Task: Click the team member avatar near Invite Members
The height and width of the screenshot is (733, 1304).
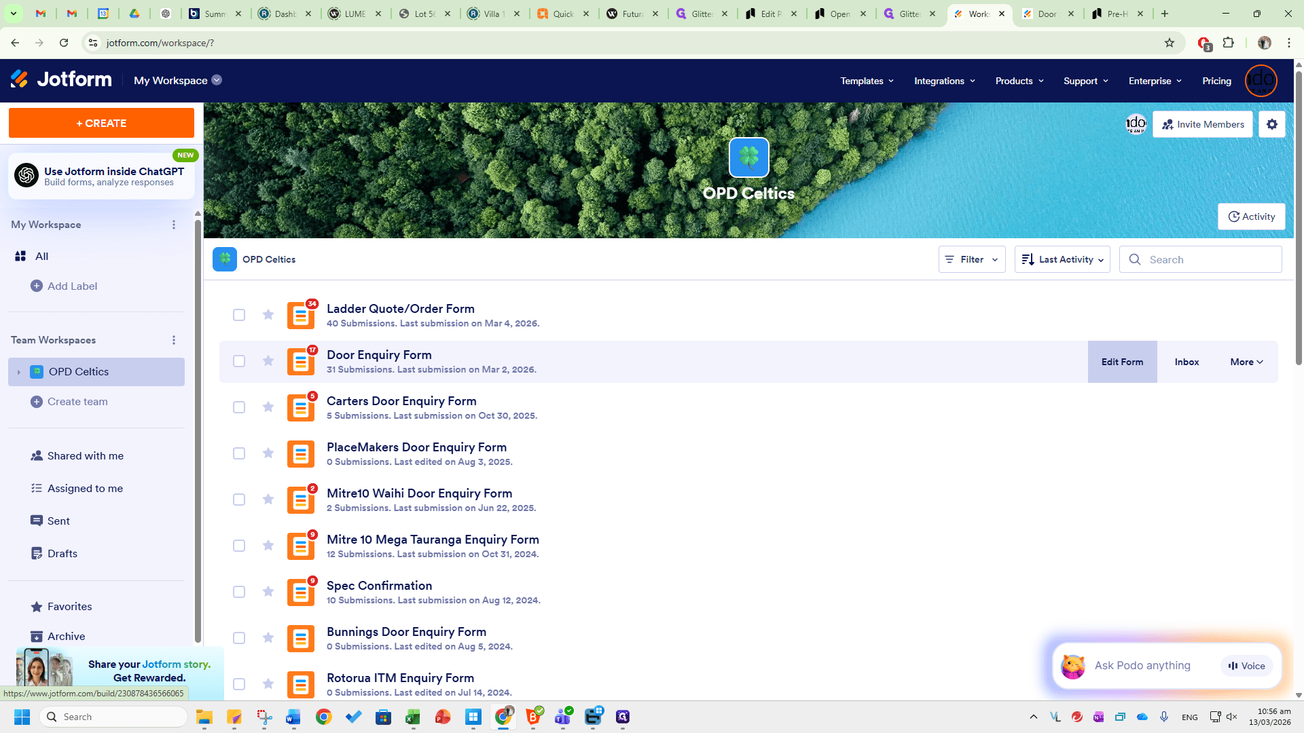Action: (x=1136, y=124)
